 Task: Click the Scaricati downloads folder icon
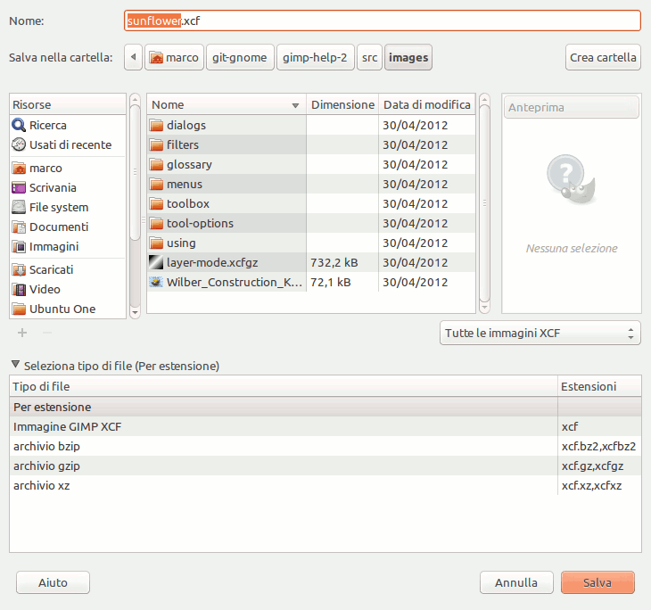[19, 270]
